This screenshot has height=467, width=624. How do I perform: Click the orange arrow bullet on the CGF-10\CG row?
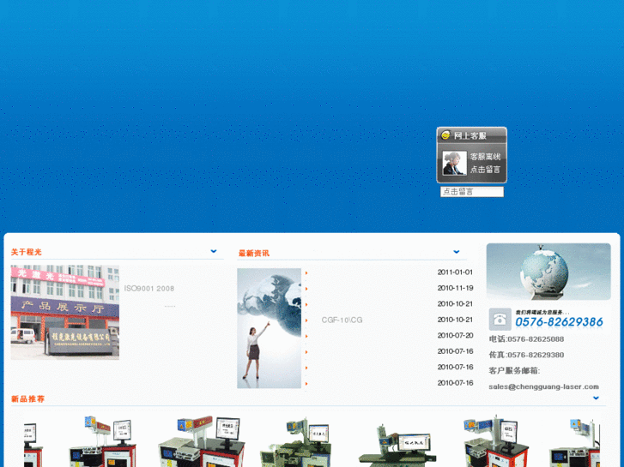pos(306,320)
